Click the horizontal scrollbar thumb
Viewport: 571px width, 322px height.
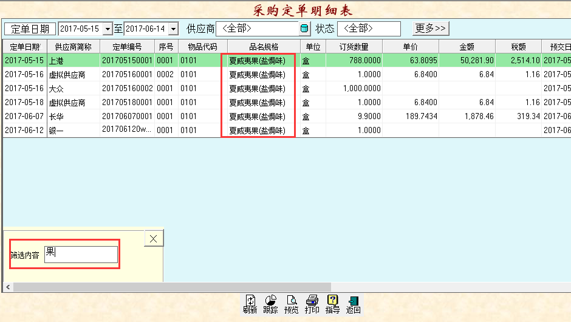(x=172, y=287)
